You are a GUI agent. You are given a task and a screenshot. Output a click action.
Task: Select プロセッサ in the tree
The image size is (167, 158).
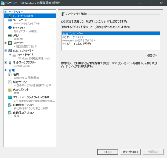[x=18, y=43]
